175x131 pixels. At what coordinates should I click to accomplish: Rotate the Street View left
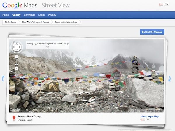(x=13, y=47)
